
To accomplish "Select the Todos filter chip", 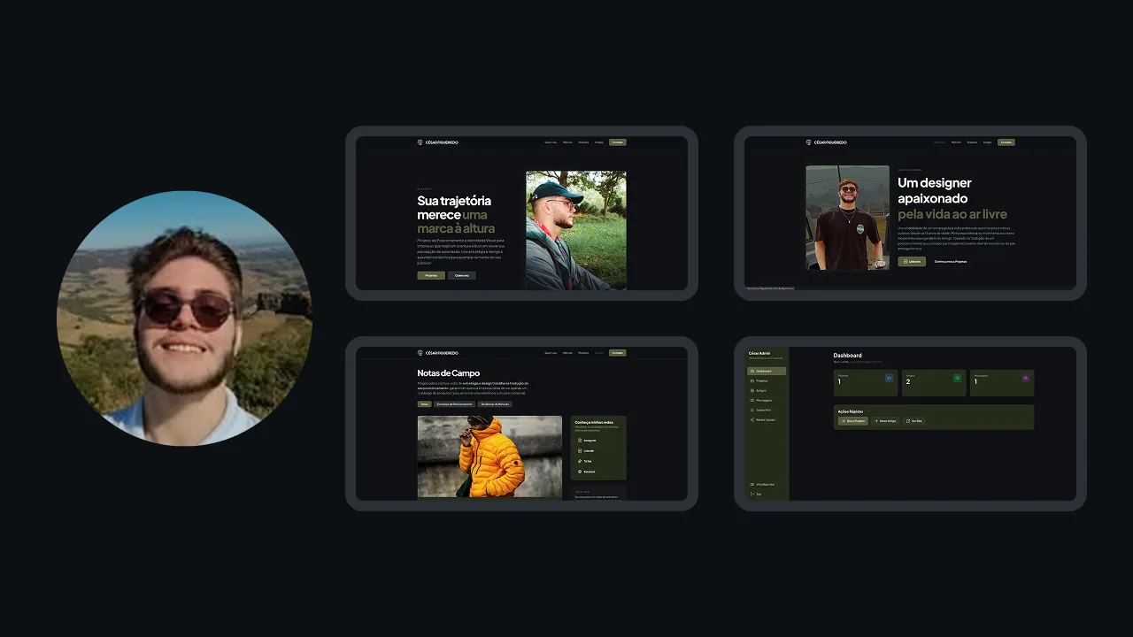I will (x=425, y=403).
